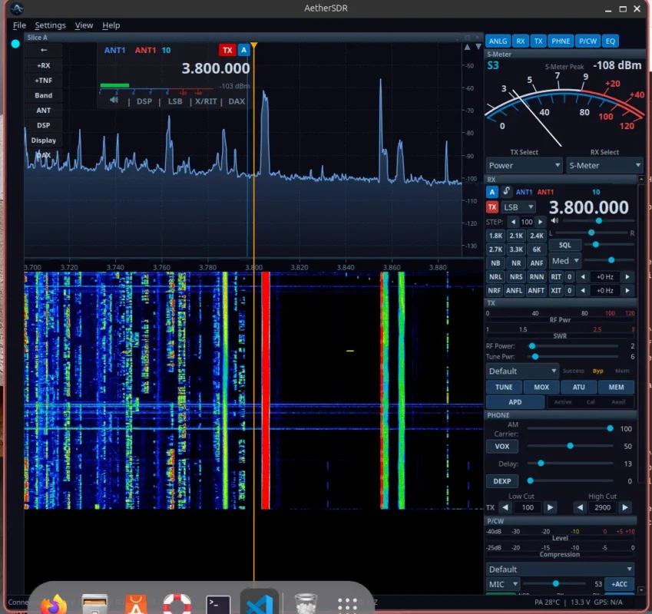
Task: Toggle NR noise reduction
Action: tap(516, 263)
